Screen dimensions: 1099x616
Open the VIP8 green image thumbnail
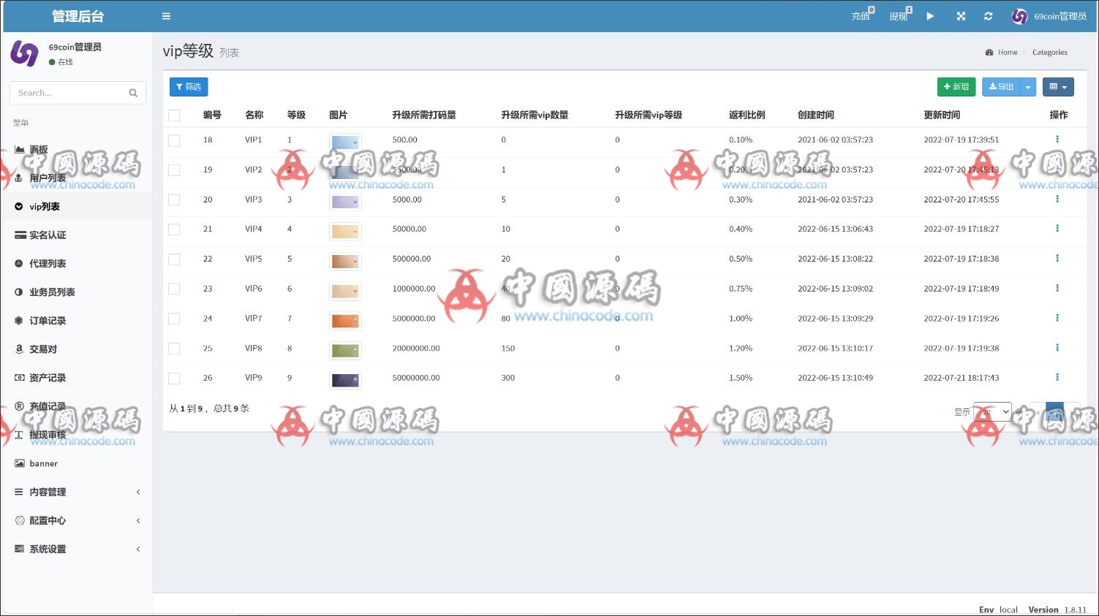point(344,351)
